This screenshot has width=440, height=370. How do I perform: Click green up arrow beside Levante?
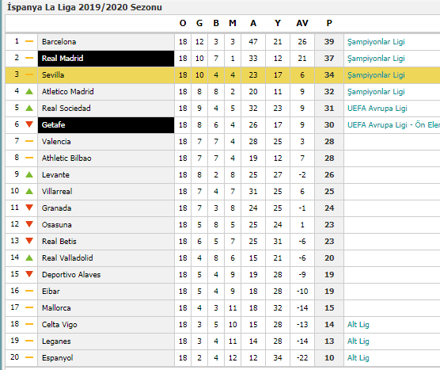29,174
